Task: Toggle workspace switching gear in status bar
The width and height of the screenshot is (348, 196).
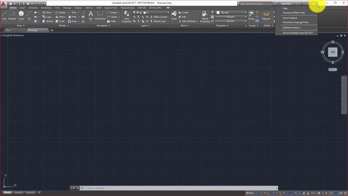Action: click(319, 193)
